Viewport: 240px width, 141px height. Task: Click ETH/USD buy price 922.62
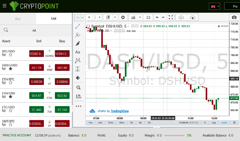(62, 96)
